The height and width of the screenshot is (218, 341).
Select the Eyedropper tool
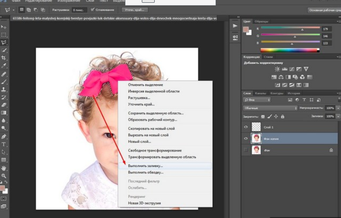pos(4,66)
